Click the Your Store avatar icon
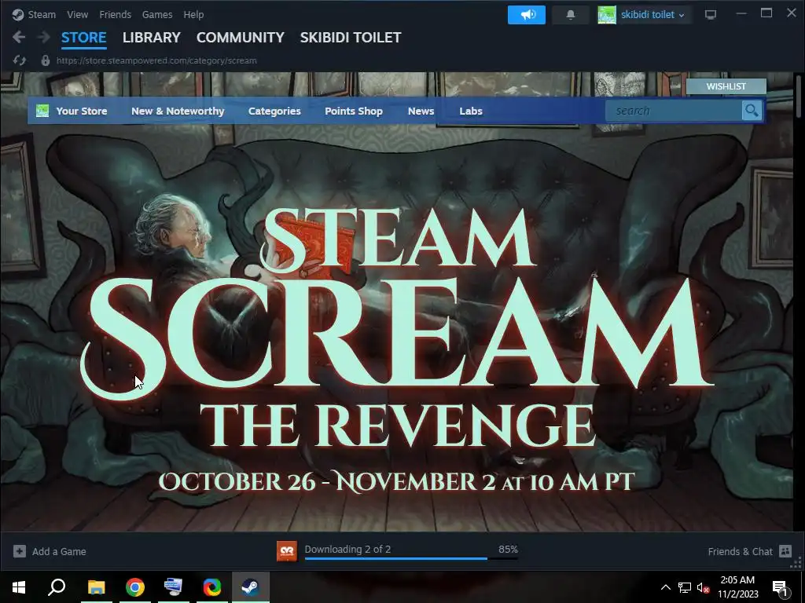The width and height of the screenshot is (805, 603). pos(42,110)
